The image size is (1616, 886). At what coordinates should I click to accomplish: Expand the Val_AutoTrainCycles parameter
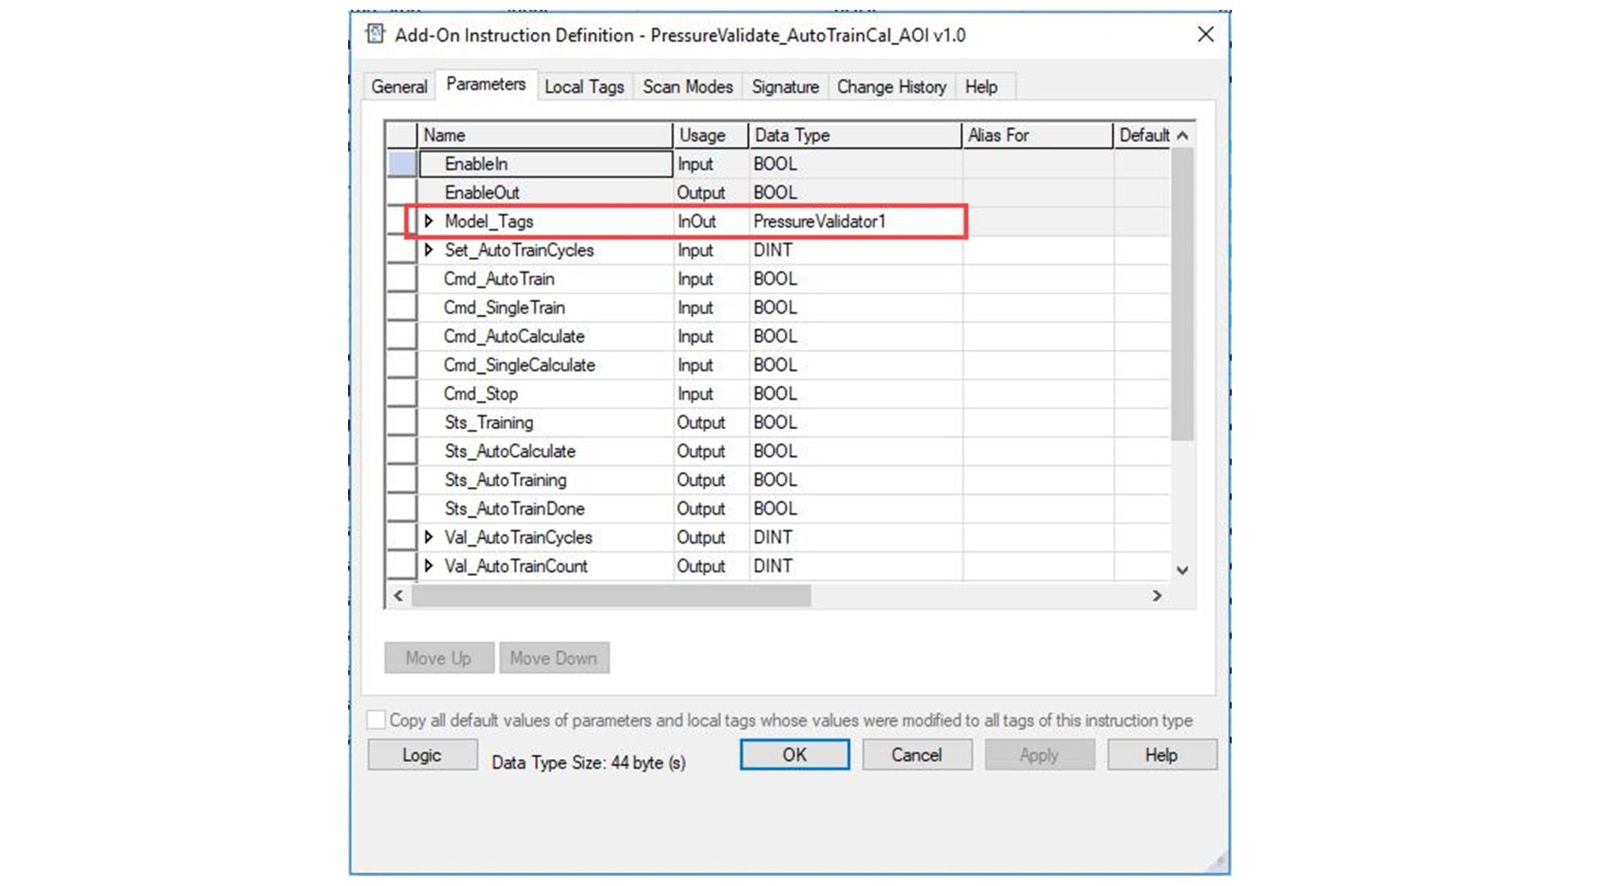428,537
